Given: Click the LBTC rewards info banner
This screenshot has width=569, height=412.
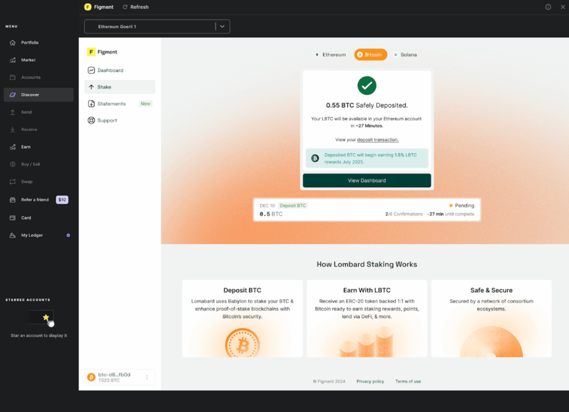Looking at the screenshot, I should pyautogui.click(x=367, y=158).
